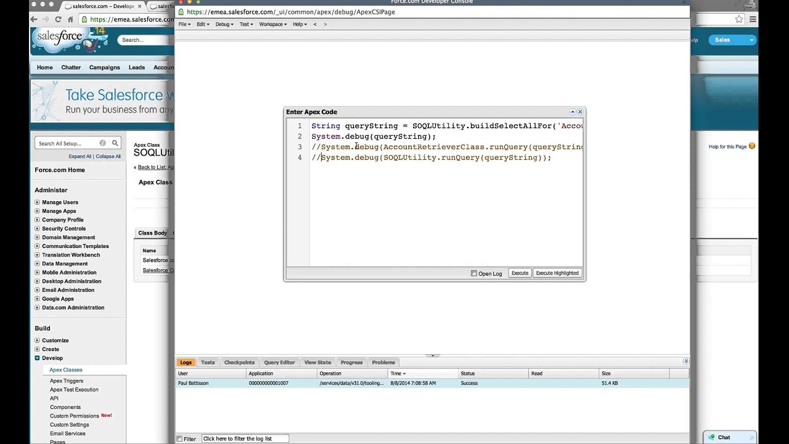The height and width of the screenshot is (444, 789).
Task: Close the Enter Apex Code dialog
Action: (580, 112)
